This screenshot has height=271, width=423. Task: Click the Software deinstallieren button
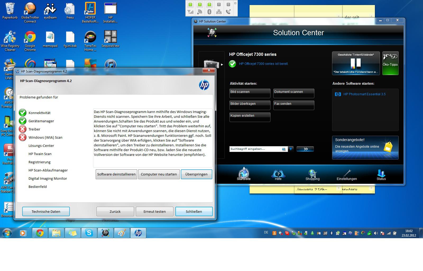click(116, 174)
